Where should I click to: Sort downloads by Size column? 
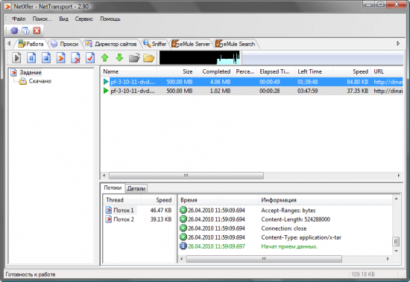point(176,71)
